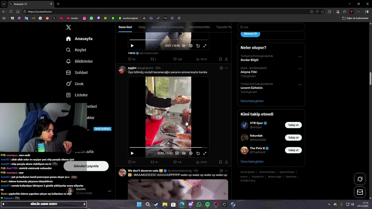Image resolution: width=372 pixels, height=209 pixels.
Task: Open Bildirimler notifications in sidebar
Action: pos(79,61)
